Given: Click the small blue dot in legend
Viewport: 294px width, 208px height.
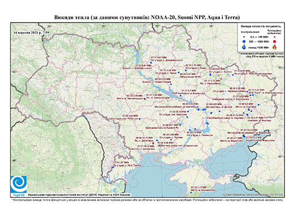Looking at the screenshot, I should pyautogui.click(x=244, y=37).
